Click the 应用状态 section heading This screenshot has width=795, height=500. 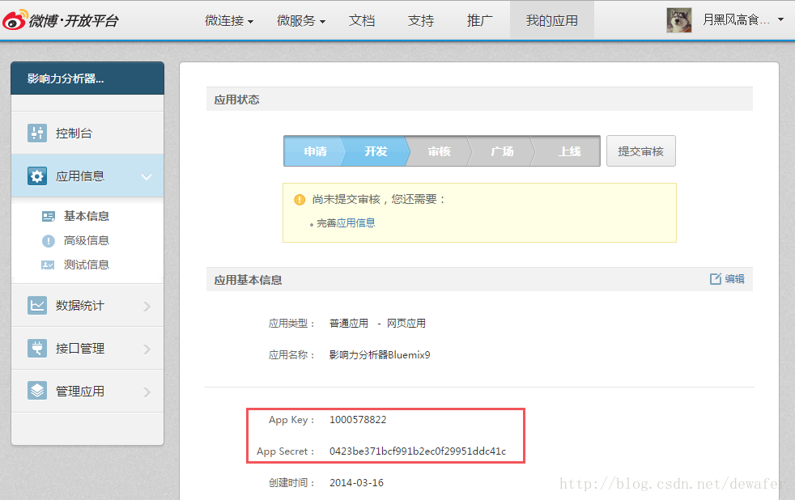236,100
